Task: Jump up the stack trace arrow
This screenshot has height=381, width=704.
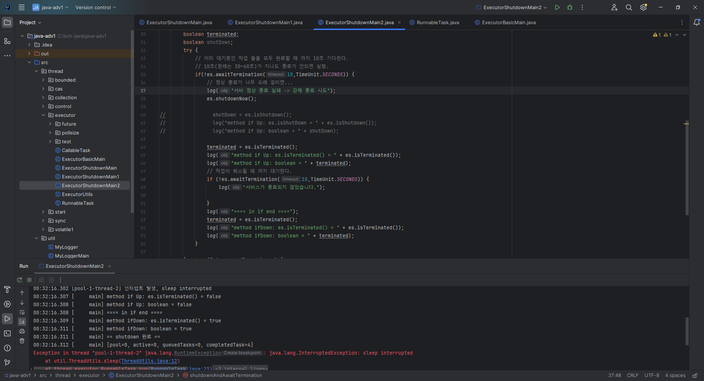Action: [22, 293]
